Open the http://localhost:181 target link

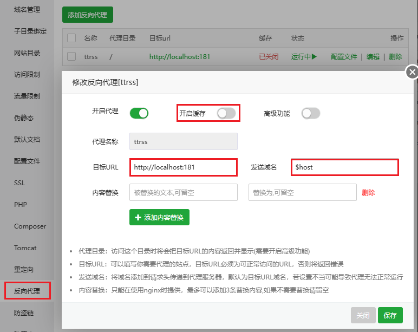[179, 56]
